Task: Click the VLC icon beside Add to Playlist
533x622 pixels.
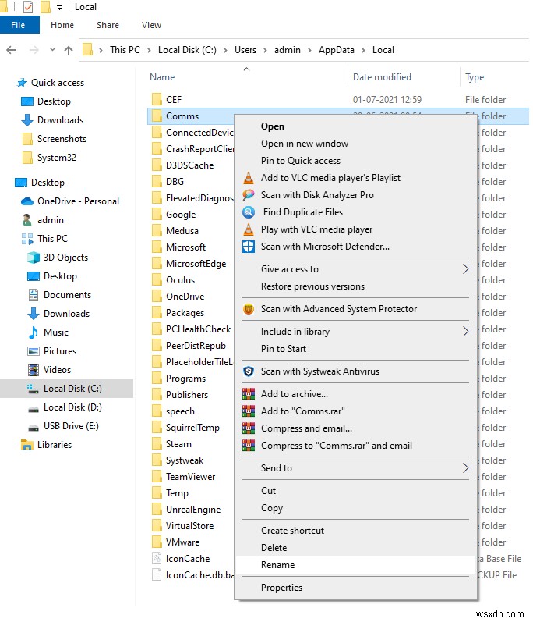Action: (x=249, y=178)
